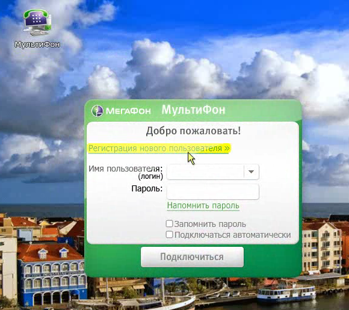Click the Добро пожаловать! heading
The width and height of the screenshot is (349, 310).
(x=193, y=131)
